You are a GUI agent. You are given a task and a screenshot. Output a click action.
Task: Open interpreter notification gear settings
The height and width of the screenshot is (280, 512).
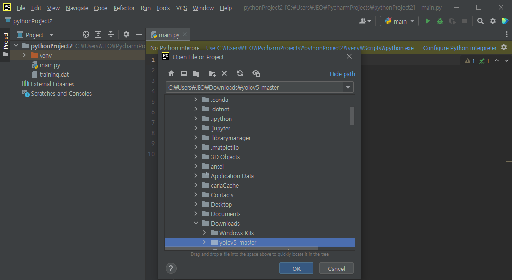504,47
